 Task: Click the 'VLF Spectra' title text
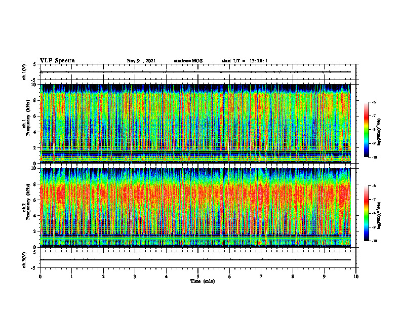pos(57,61)
